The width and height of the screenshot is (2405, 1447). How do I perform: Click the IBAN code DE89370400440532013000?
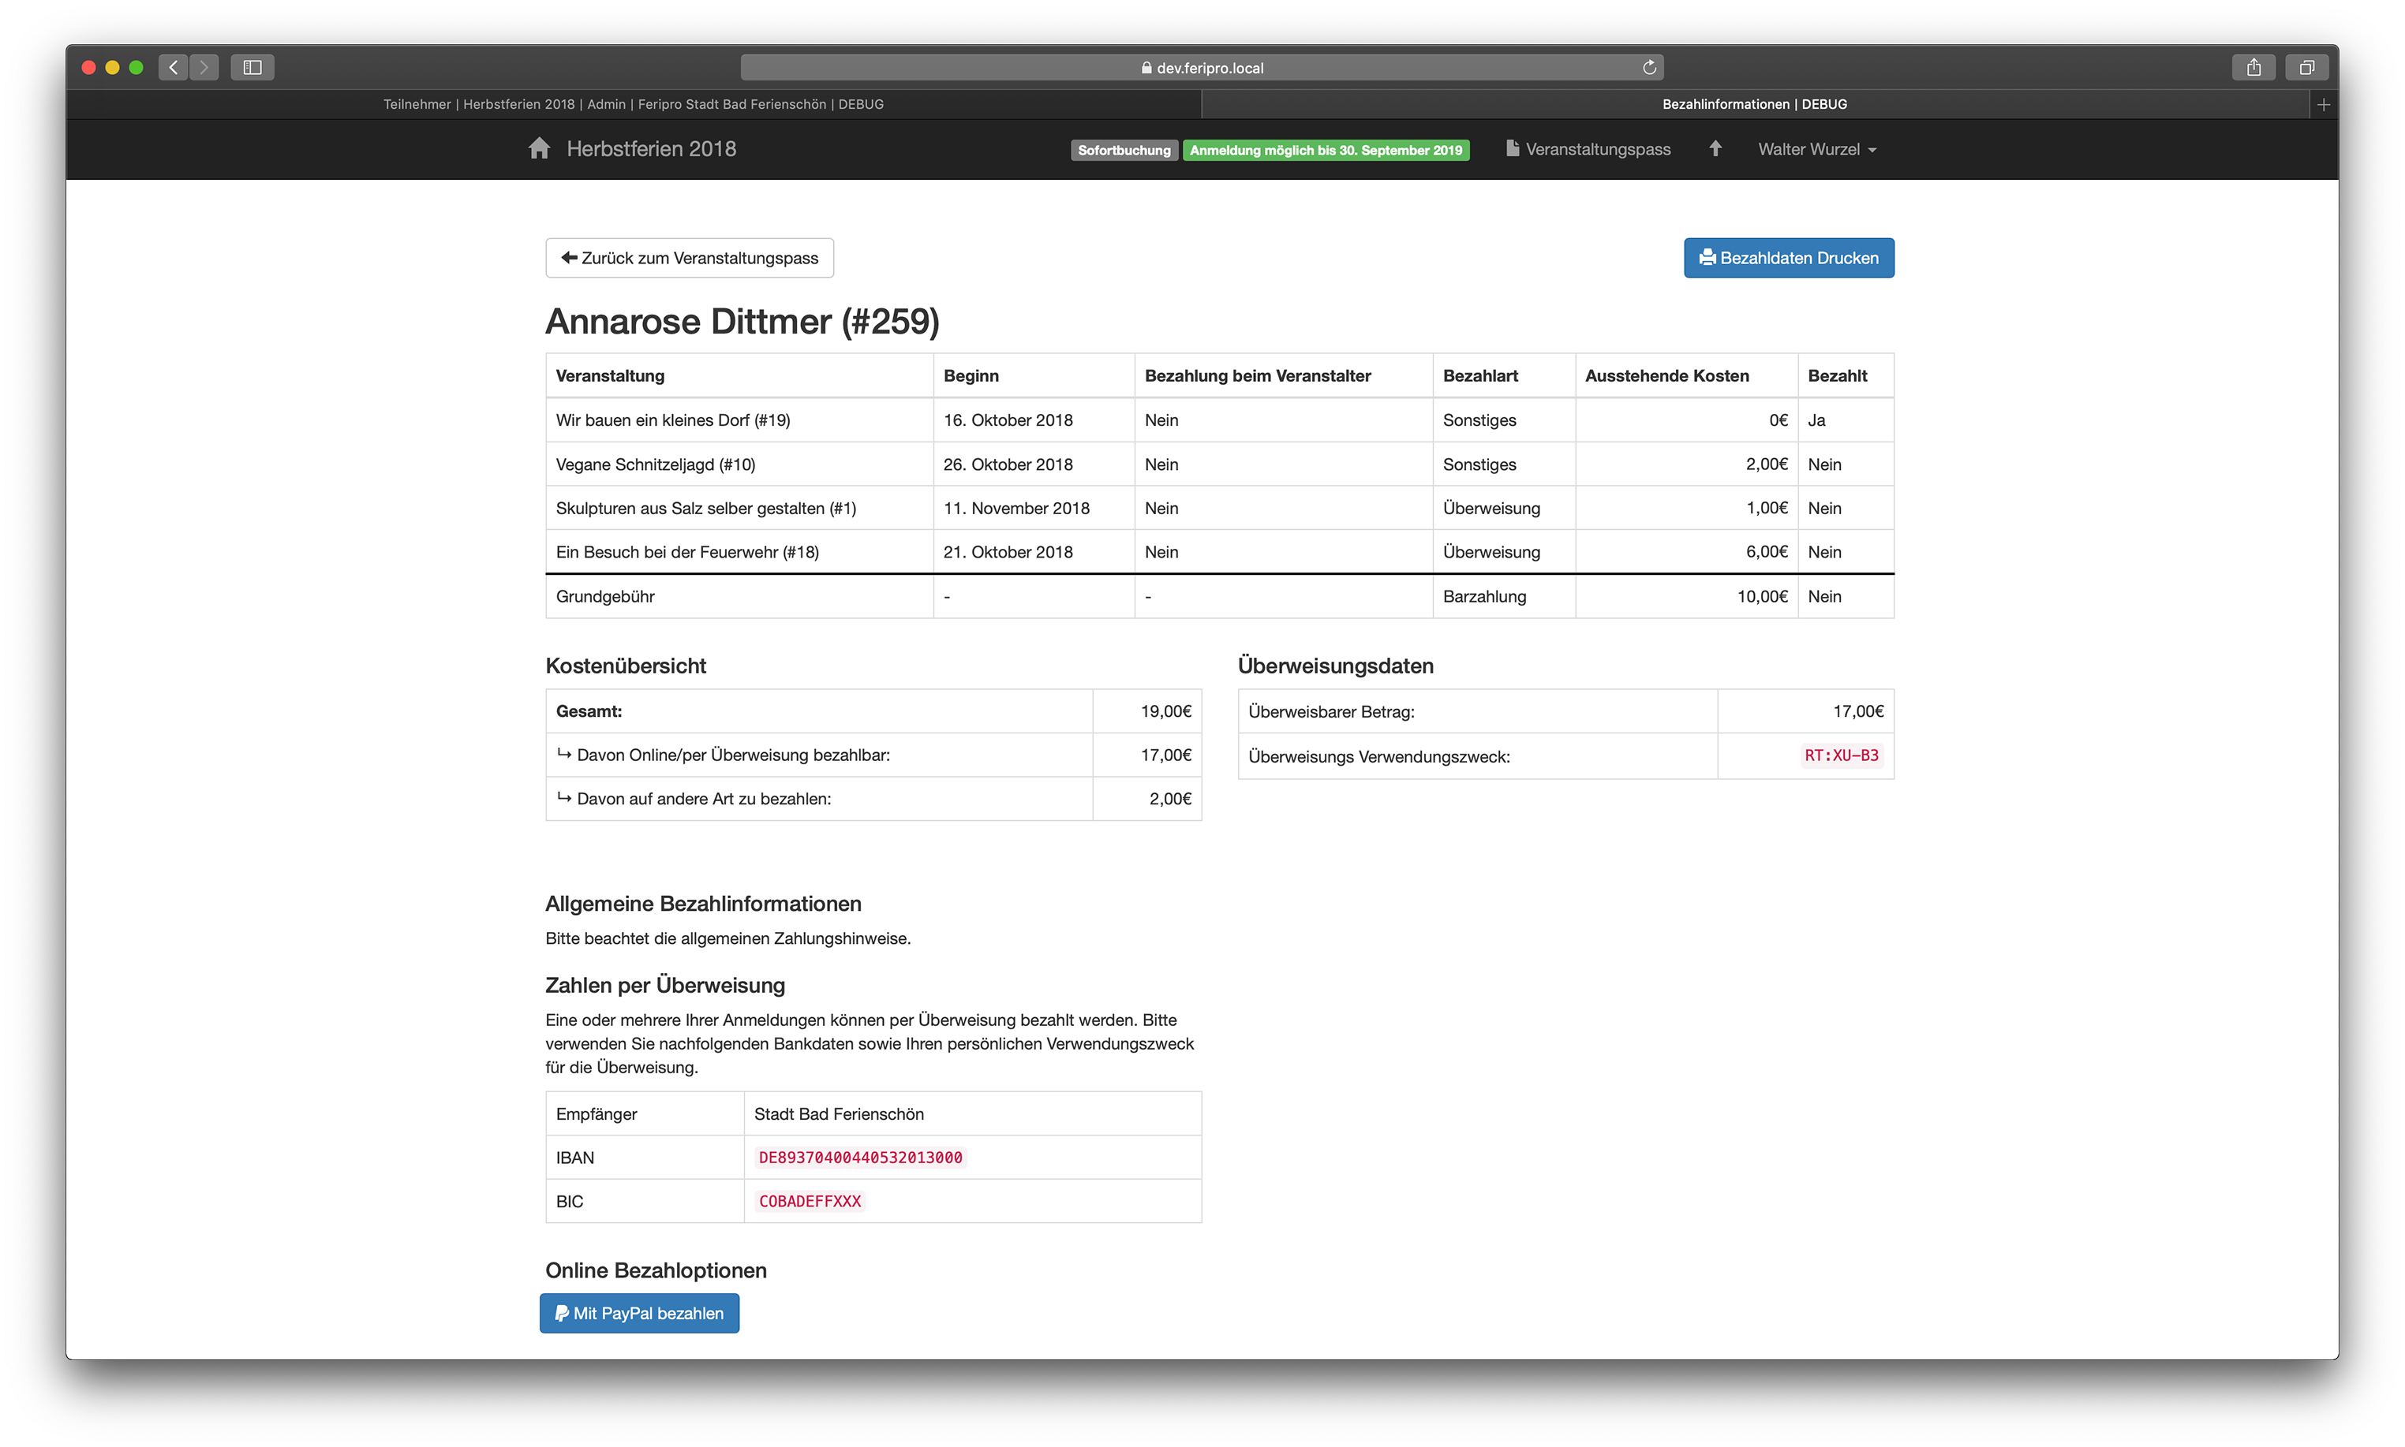pyautogui.click(x=859, y=1158)
